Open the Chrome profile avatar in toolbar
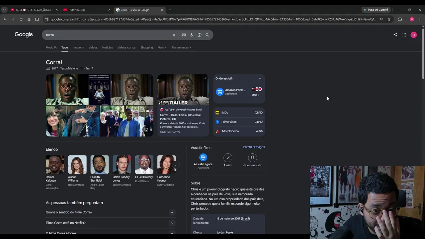The height and width of the screenshot is (239, 425). pyautogui.click(x=412, y=19)
